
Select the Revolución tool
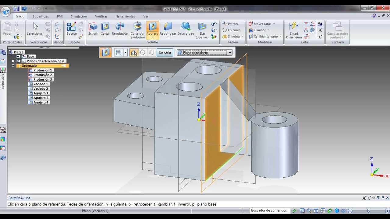[x=120, y=29]
